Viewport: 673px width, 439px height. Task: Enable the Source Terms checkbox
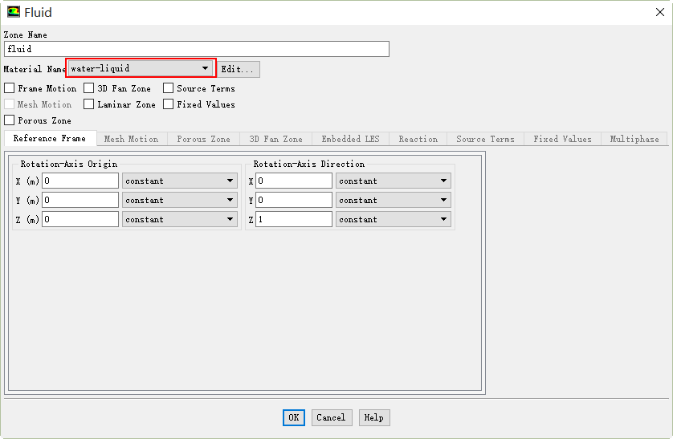[x=169, y=88]
